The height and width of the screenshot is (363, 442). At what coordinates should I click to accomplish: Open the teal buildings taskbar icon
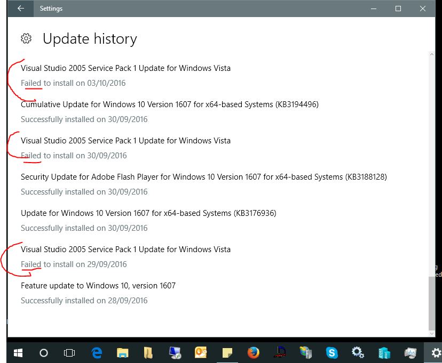point(384,353)
